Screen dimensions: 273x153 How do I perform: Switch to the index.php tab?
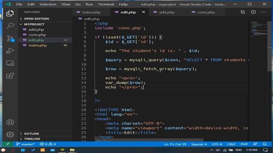click(x=91, y=12)
